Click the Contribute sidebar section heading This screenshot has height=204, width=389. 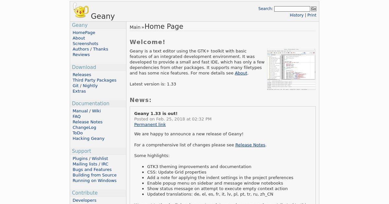click(85, 193)
